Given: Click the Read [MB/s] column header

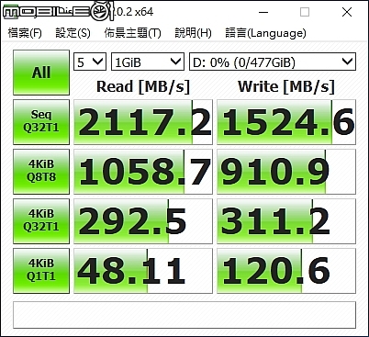Looking at the screenshot, I should click(143, 86).
